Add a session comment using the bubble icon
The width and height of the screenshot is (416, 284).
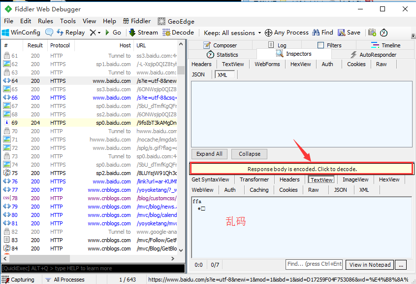pyautogui.click(x=49, y=33)
